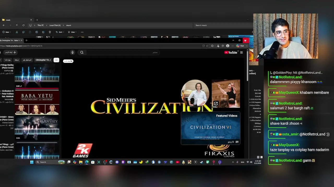Select the Christopher Tin filter chip
This screenshot has width=334, height=187.
43,60
